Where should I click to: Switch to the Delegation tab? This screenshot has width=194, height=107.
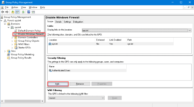78,22
